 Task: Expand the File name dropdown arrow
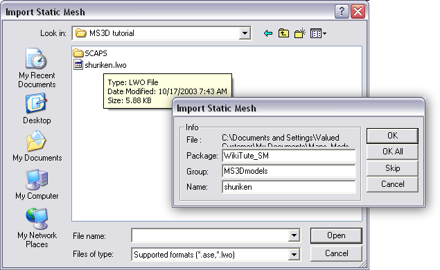(294, 235)
